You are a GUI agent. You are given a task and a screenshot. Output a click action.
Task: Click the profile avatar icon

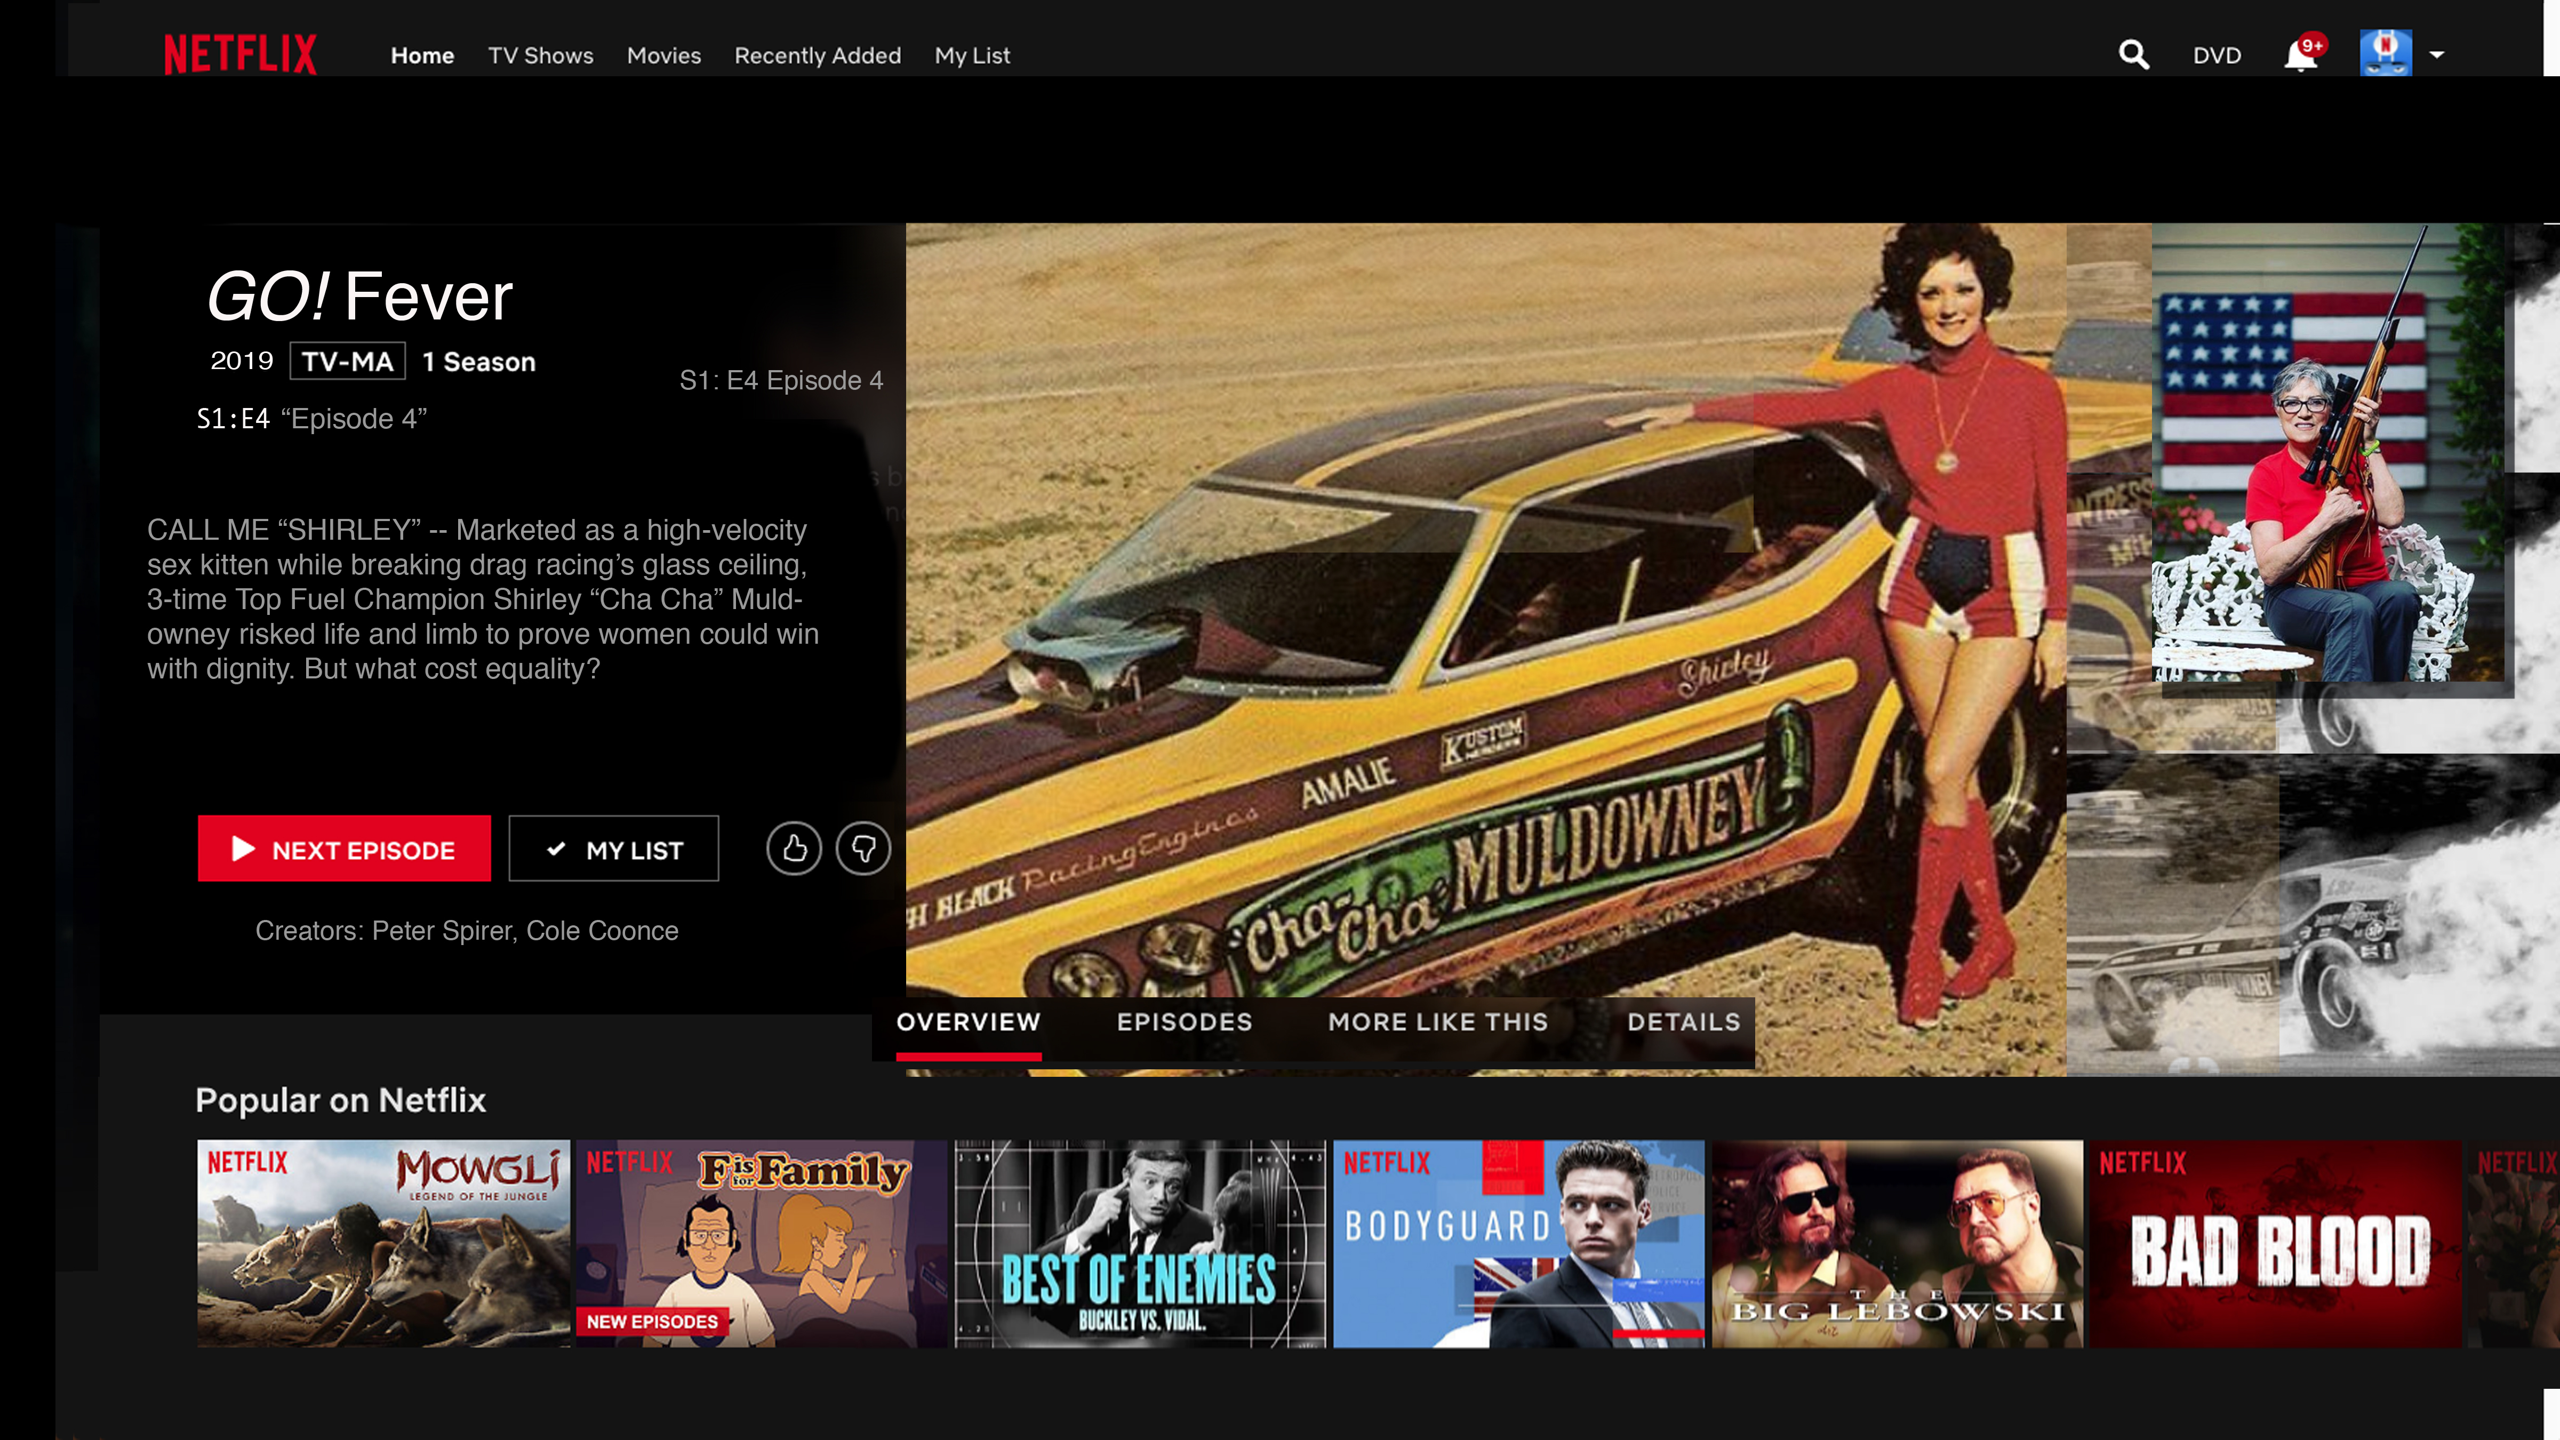(x=2385, y=54)
